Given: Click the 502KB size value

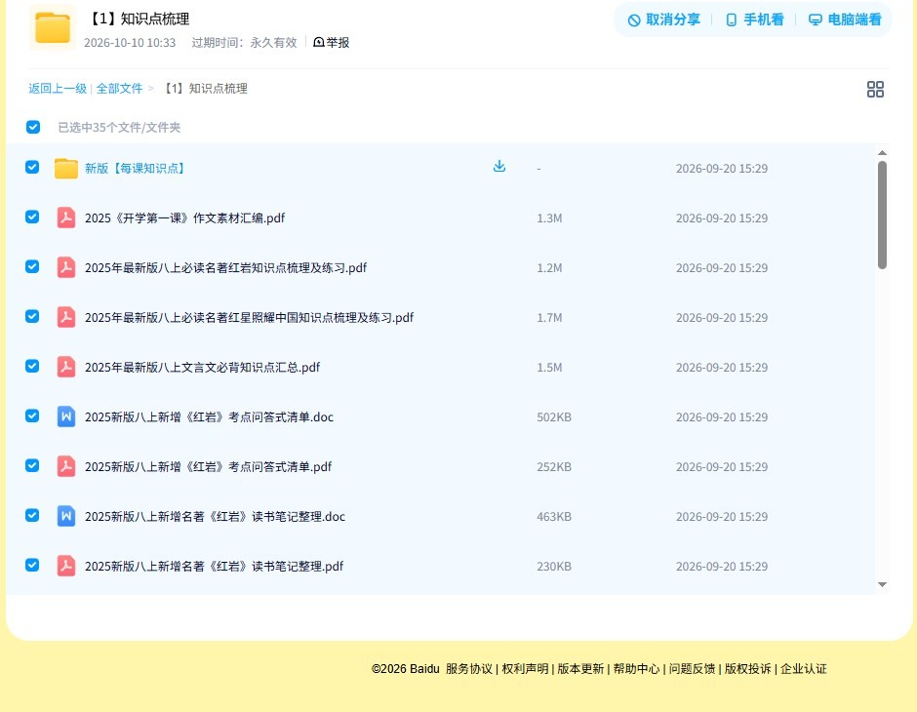Looking at the screenshot, I should [554, 416].
